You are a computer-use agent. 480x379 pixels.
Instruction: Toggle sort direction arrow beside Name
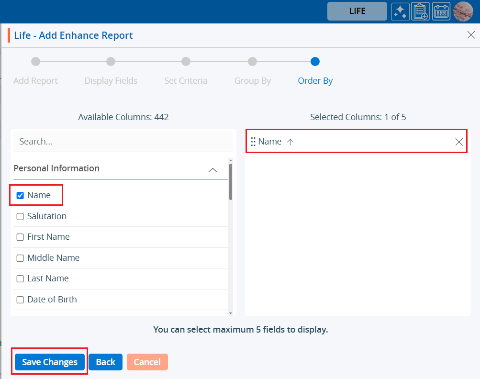click(x=290, y=142)
